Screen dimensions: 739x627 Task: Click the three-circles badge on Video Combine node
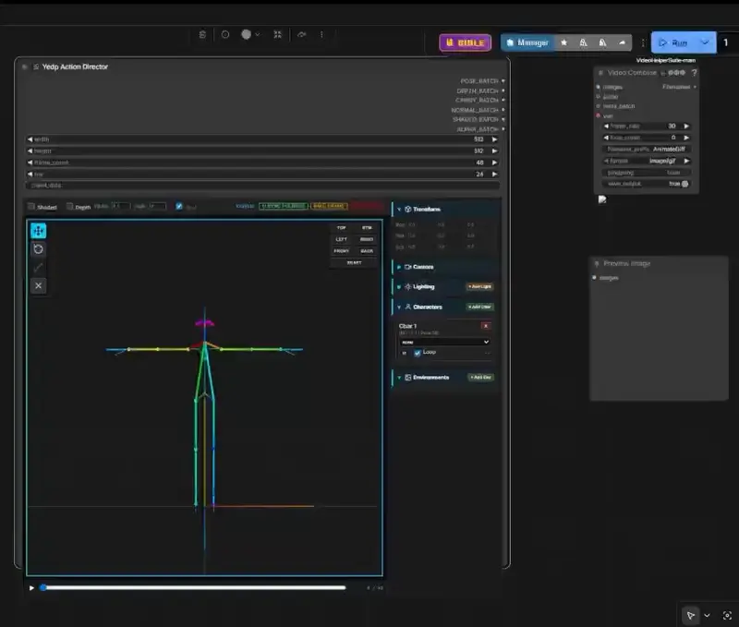click(x=676, y=73)
